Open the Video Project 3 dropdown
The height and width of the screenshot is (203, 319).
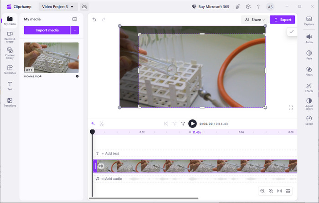coord(58,7)
